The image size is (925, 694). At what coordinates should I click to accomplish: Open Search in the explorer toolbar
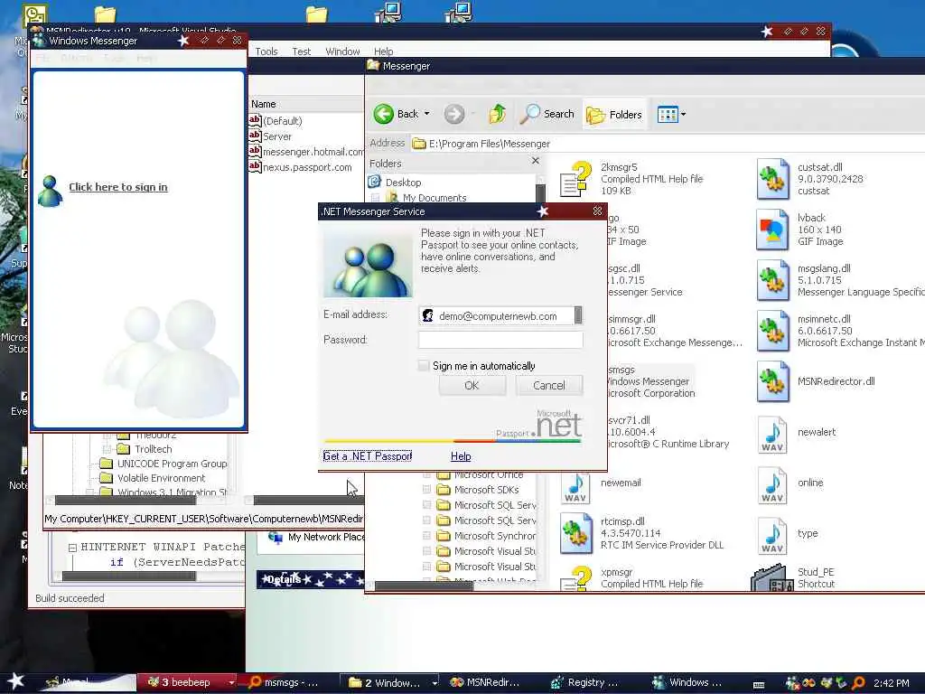547,114
